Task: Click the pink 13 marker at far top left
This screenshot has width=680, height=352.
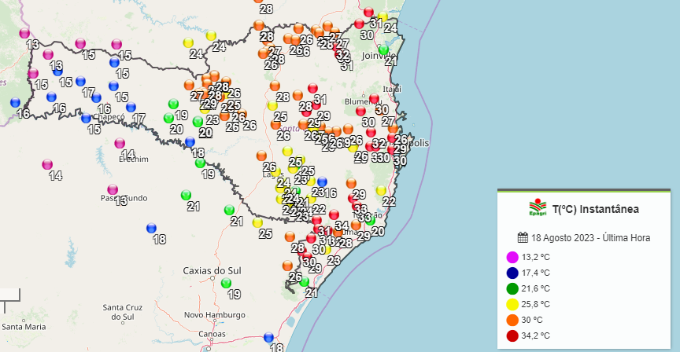Action: [x=24, y=33]
